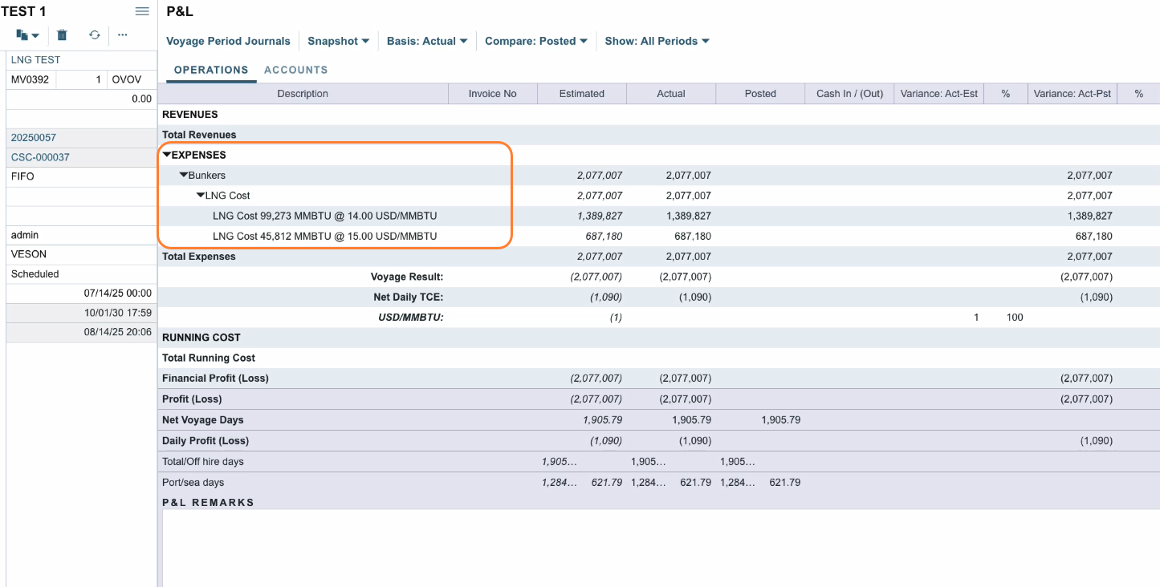The height and width of the screenshot is (587, 1160).
Task: Switch to the ACCOUNTS tab
Action: 295,70
